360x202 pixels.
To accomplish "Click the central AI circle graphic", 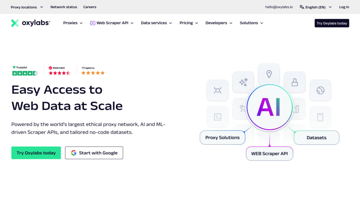I will 269,107.
